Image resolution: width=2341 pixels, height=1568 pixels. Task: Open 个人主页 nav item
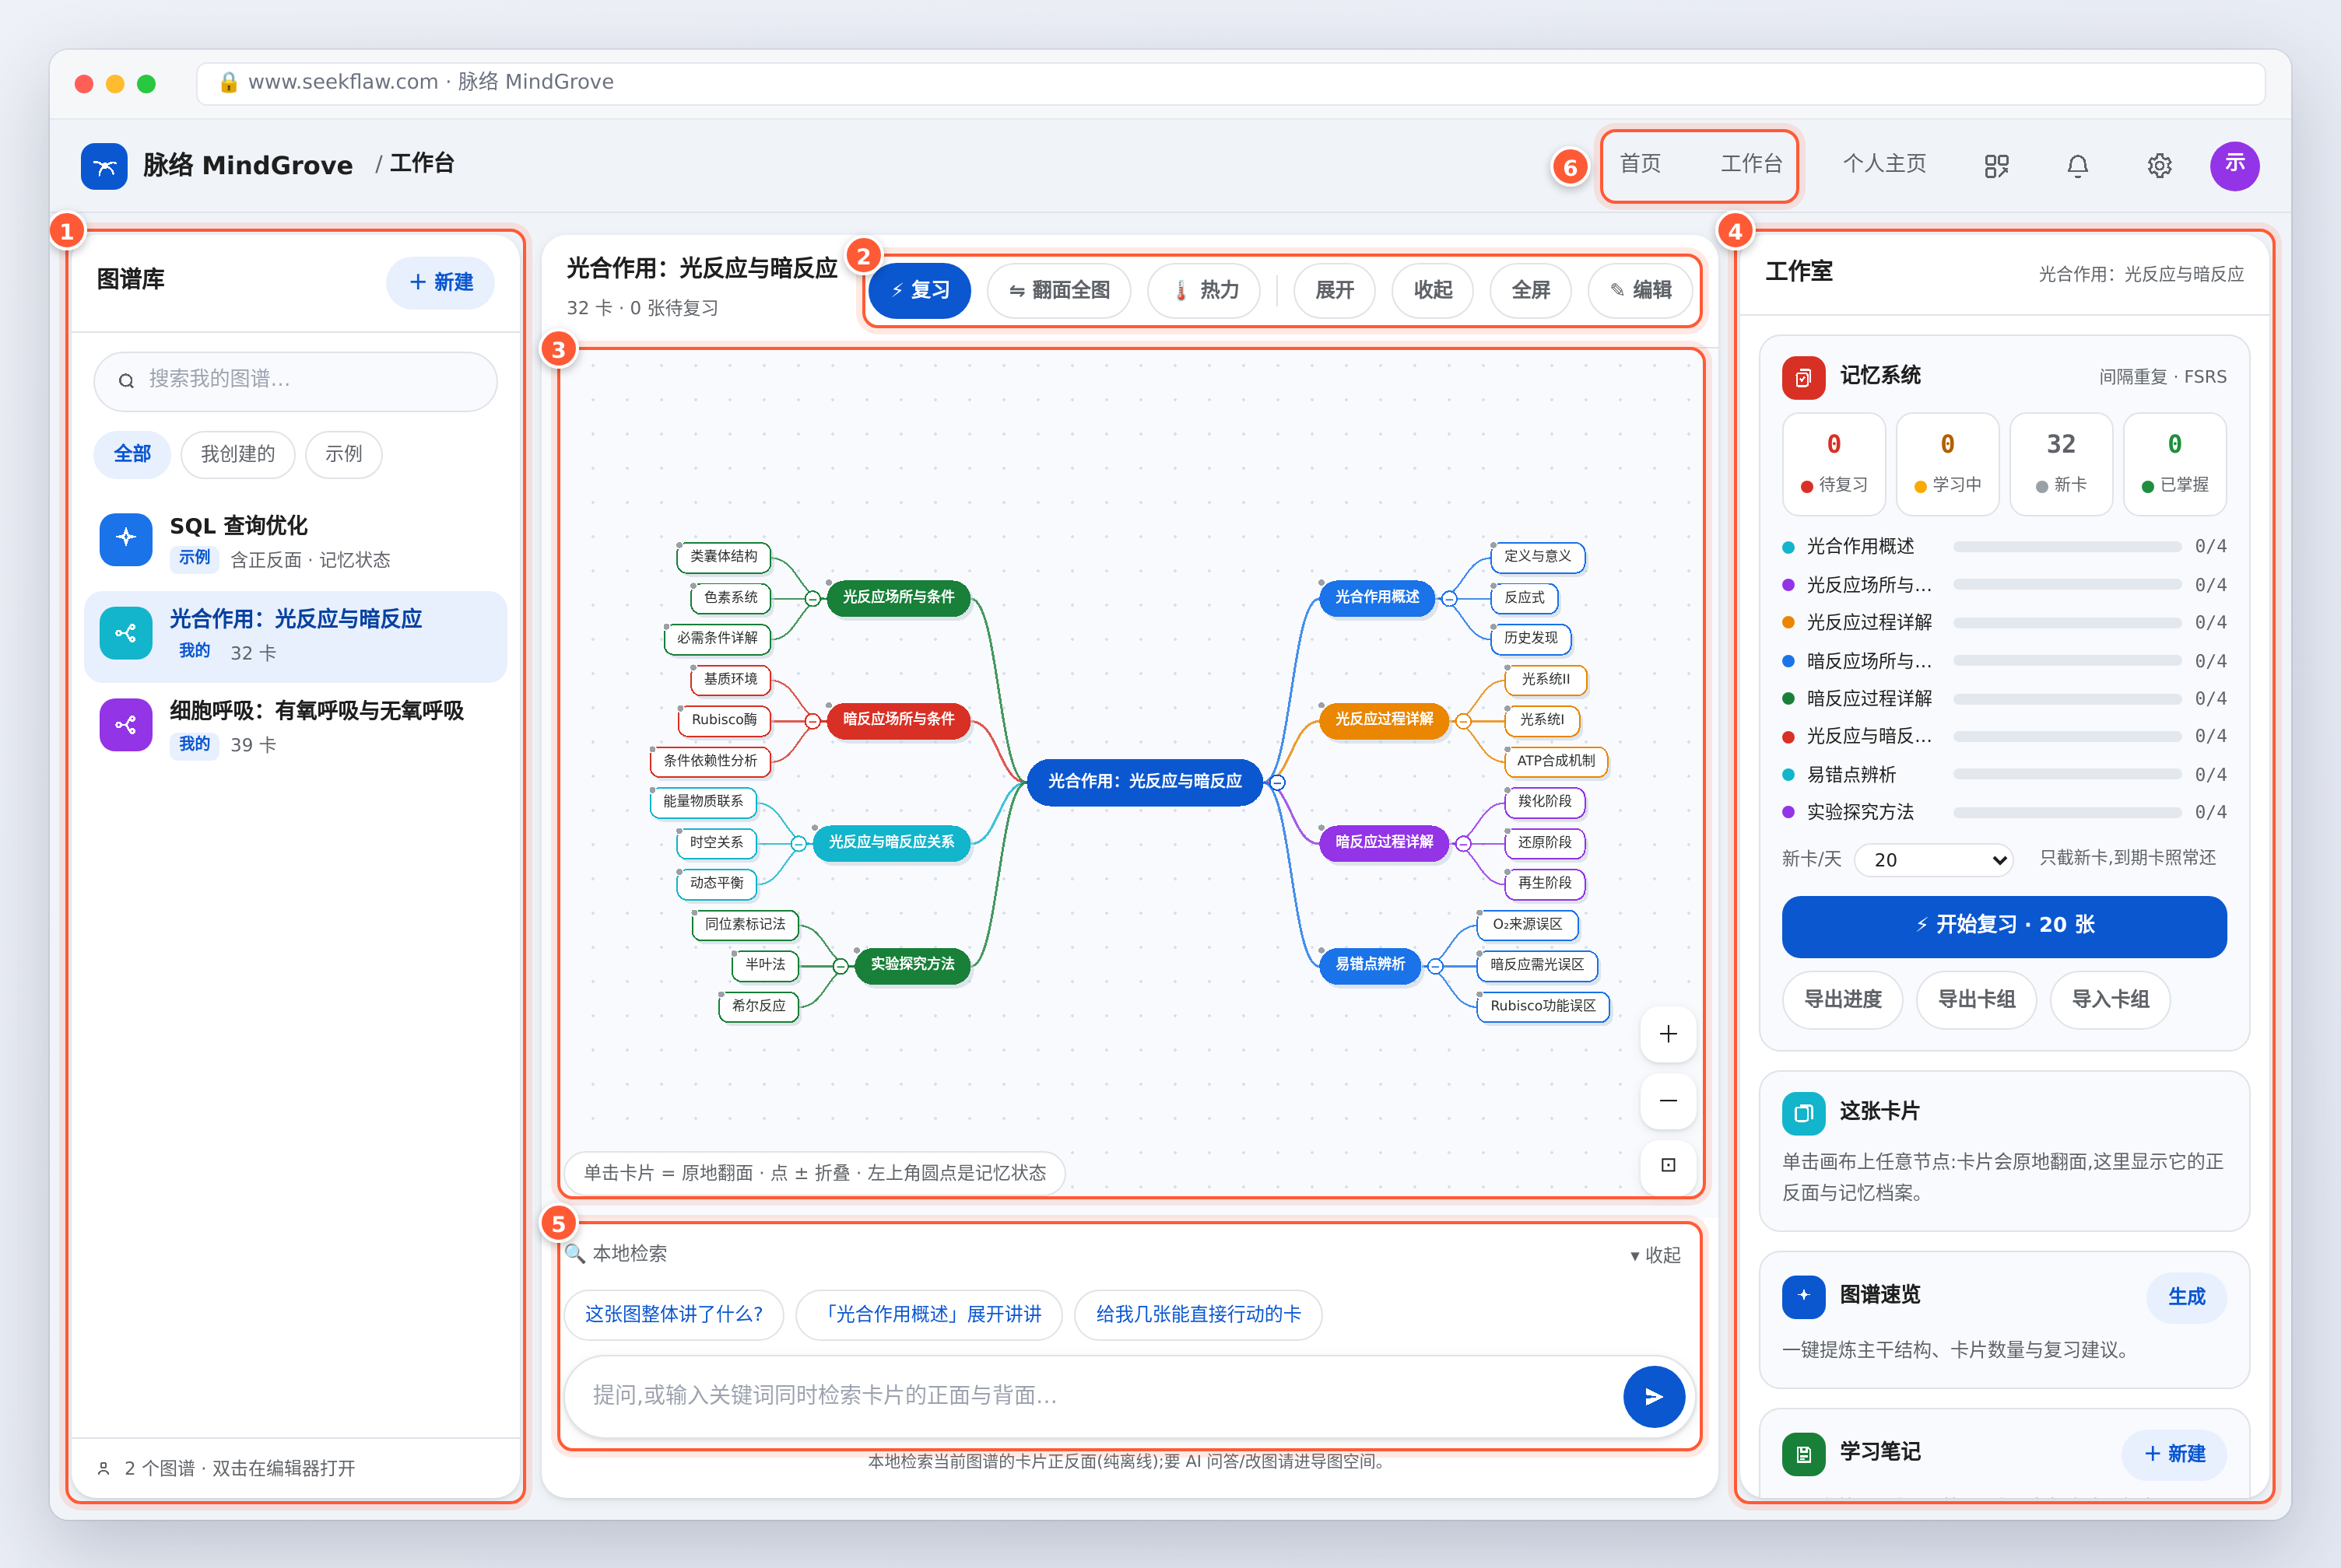(x=1885, y=163)
